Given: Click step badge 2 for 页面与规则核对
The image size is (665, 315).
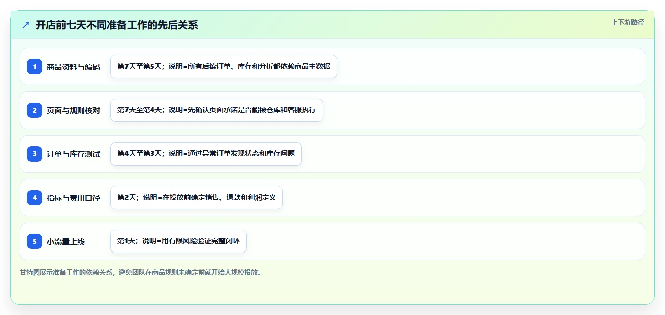Looking at the screenshot, I should point(35,110).
